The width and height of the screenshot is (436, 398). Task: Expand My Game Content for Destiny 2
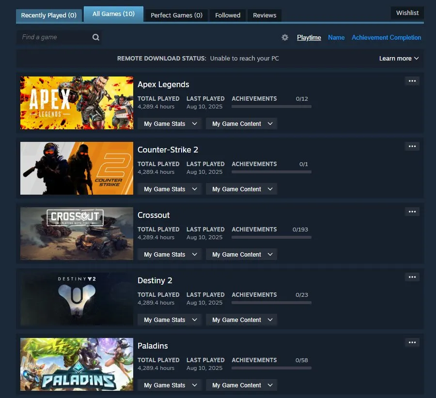(x=241, y=320)
